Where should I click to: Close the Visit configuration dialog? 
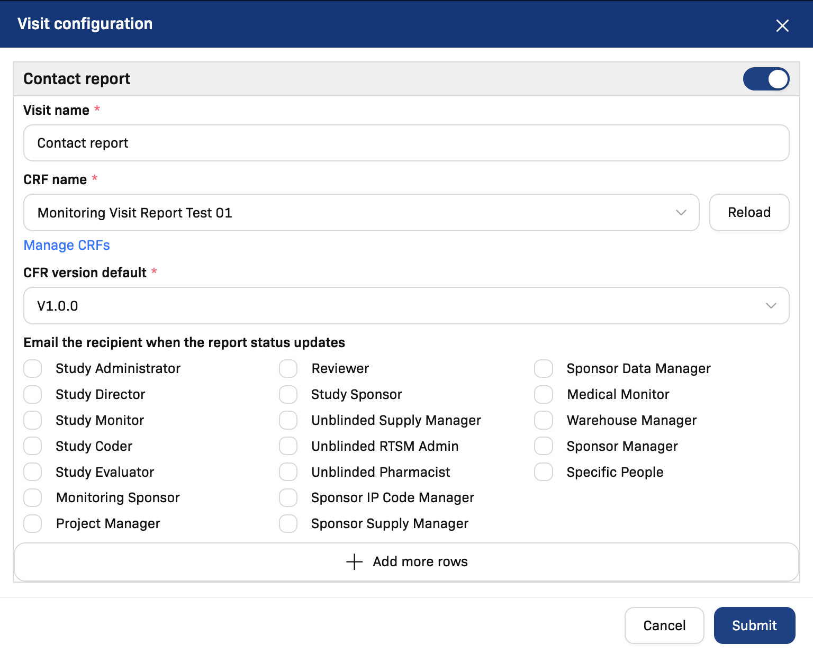click(x=782, y=25)
